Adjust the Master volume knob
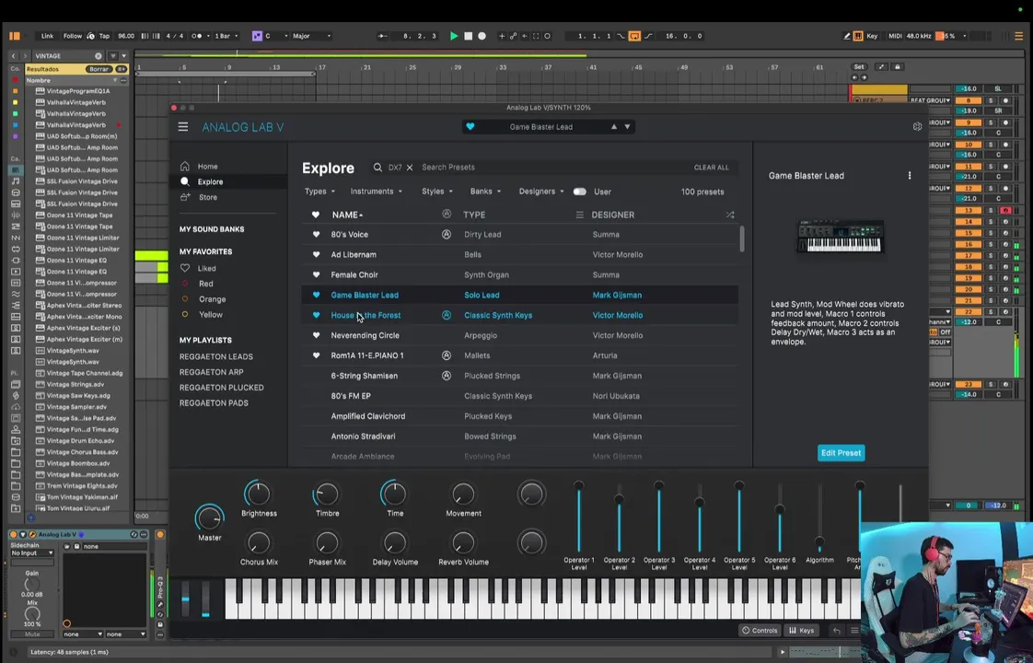1033x663 pixels. pyautogui.click(x=209, y=518)
